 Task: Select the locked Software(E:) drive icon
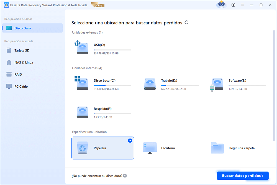click(217, 85)
